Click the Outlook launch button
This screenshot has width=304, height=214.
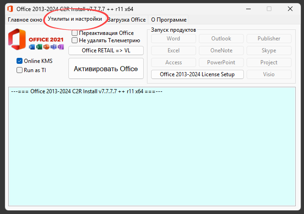pyautogui.click(x=221, y=39)
